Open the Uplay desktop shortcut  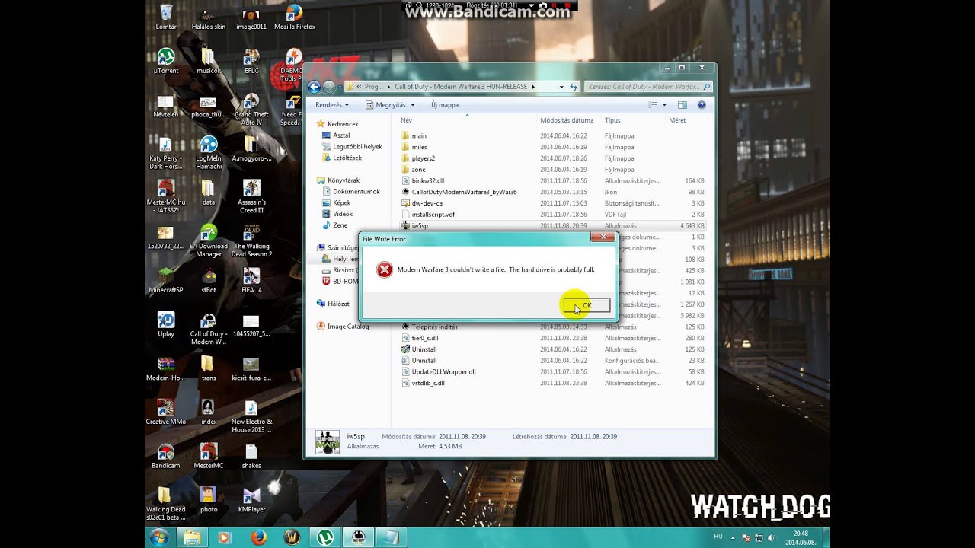tap(166, 324)
